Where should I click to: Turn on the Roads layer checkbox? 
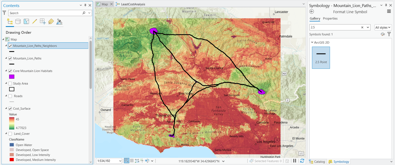(x=10, y=96)
